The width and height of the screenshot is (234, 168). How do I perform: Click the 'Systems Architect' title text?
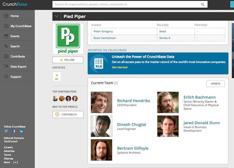(x=129, y=153)
